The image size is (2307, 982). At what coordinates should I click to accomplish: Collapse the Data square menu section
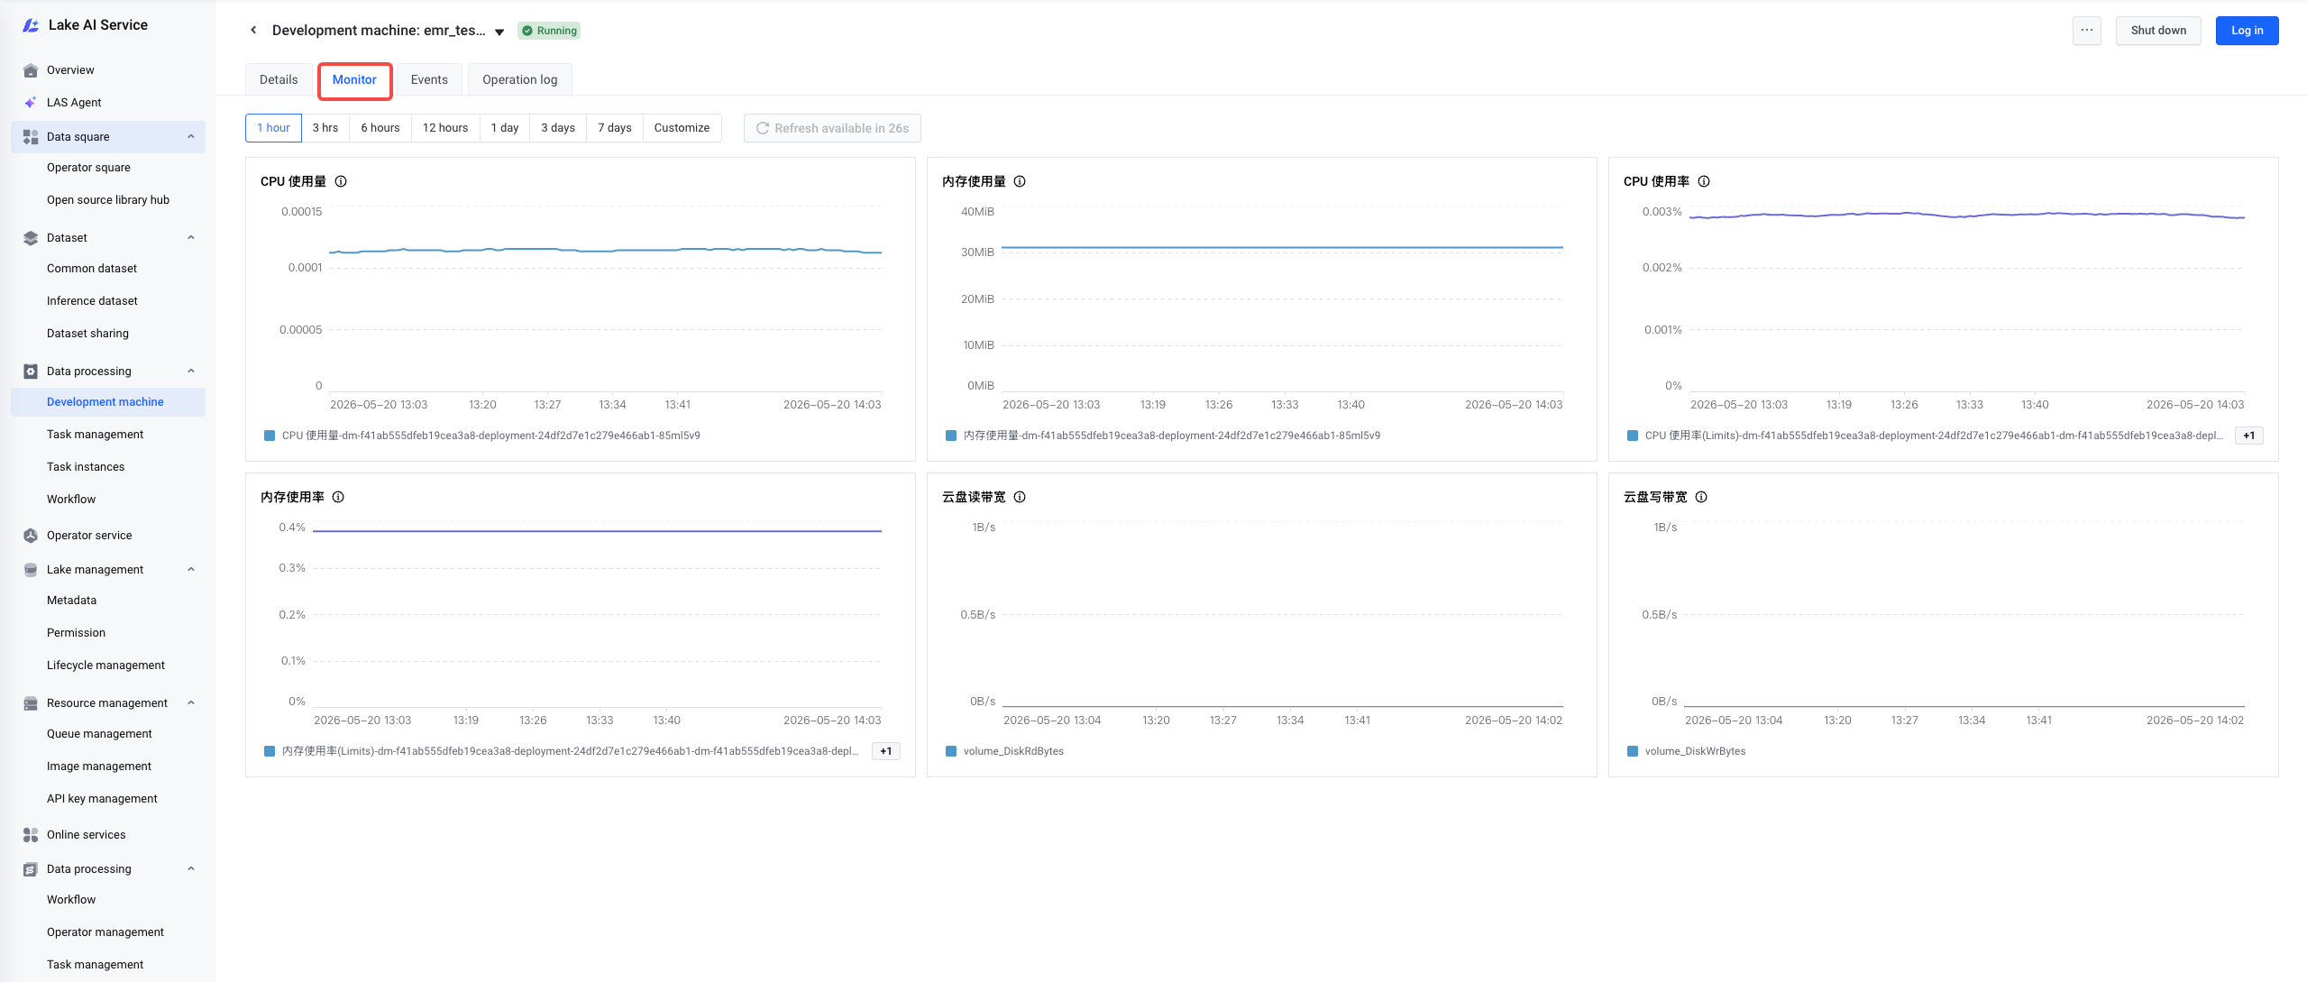[x=191, y=137]
